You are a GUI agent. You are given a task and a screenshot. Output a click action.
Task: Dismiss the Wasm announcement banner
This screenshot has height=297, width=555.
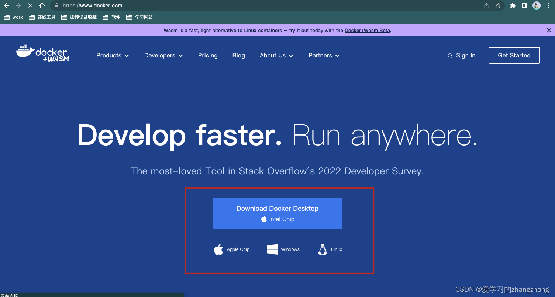pyautogui.click(x=549, y=31)
